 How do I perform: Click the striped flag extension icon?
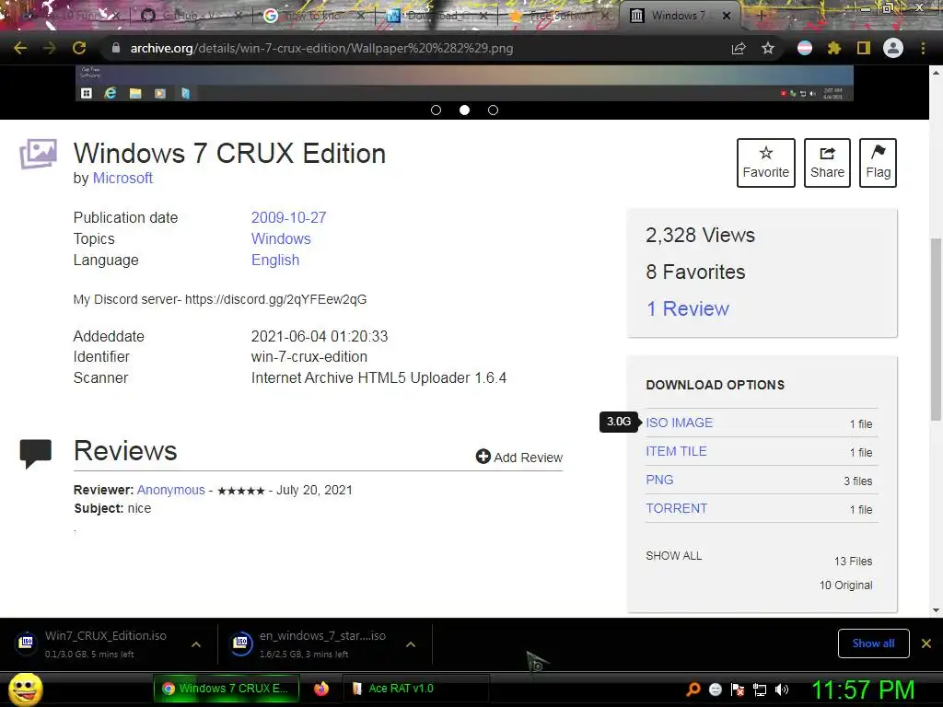pos(805,48)
